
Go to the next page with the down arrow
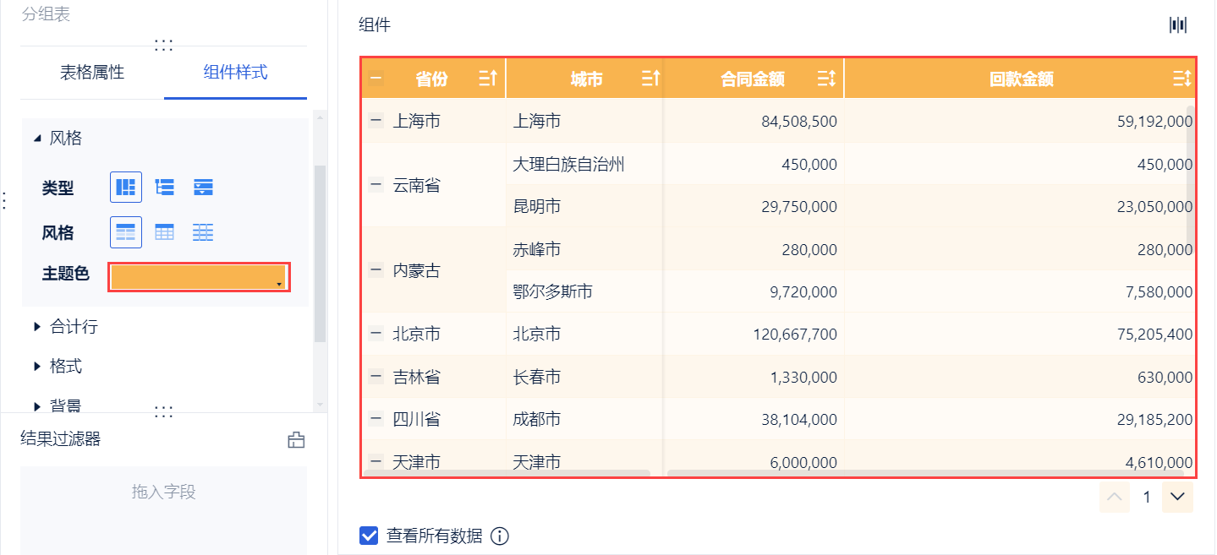coord(1177,497)
